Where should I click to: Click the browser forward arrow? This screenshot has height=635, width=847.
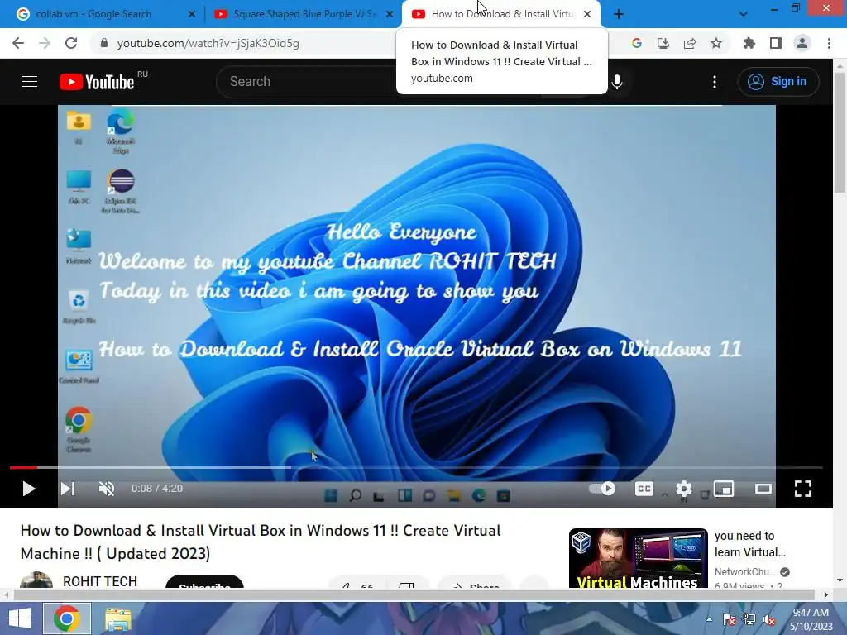pos(45,43)
